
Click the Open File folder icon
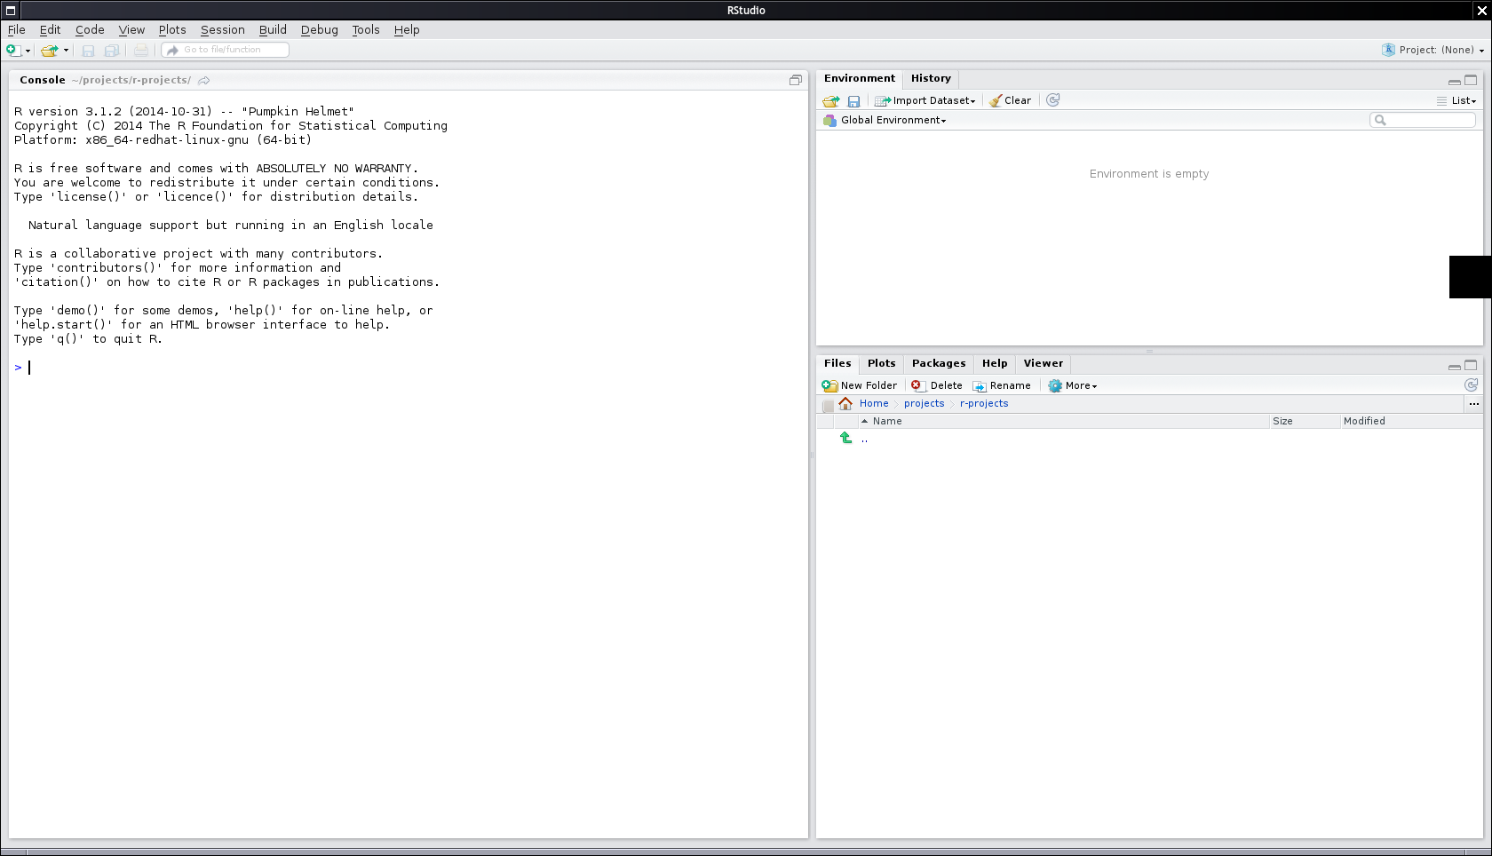(x=50, y=51)
